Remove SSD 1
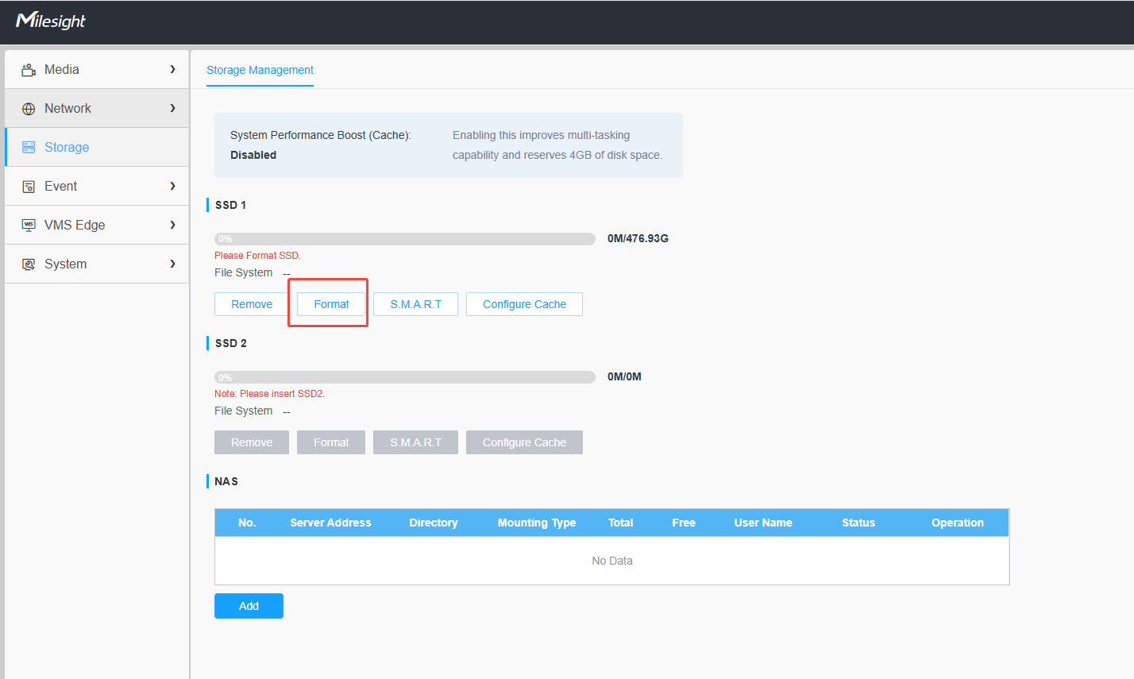 pyautogui.click(x=252, y=304)
